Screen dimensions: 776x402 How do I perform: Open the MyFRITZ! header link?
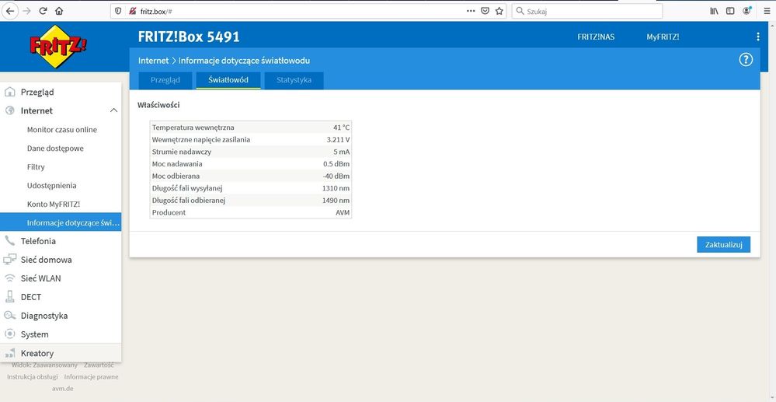click(x=663, y=37)
